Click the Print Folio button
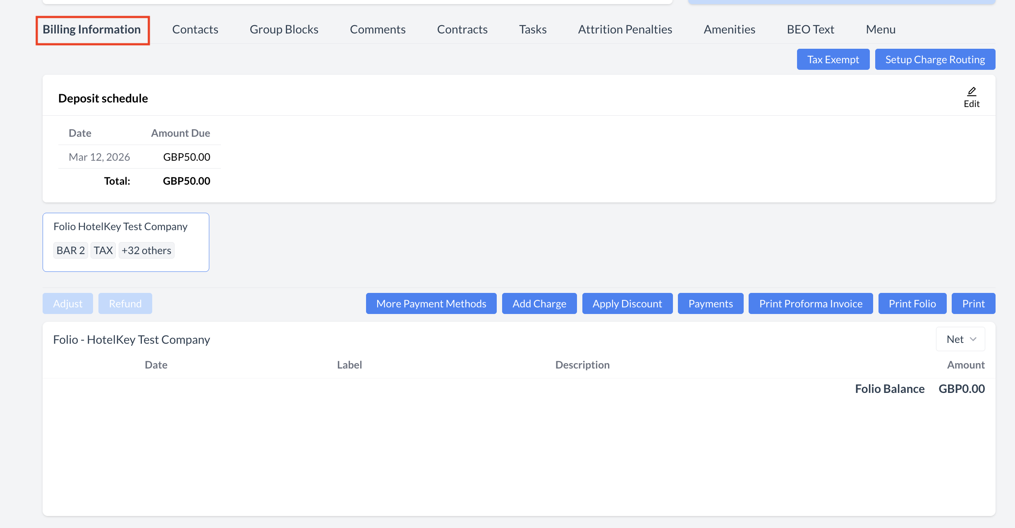1015x528 pixels. pyautogui.click(x=912, y=303)
